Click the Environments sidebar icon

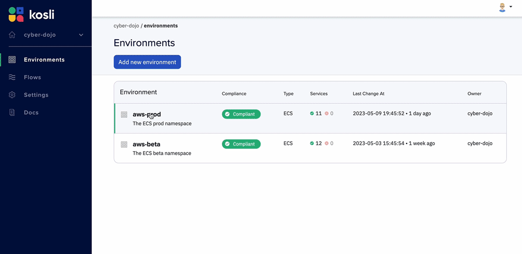click(x=12, y=60)
